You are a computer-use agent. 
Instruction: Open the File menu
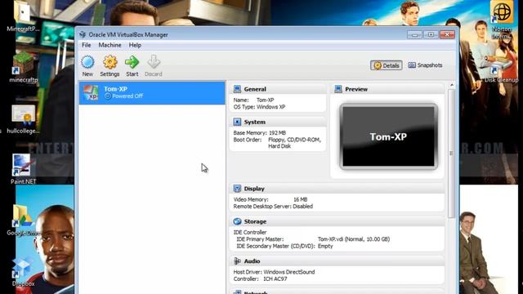click(87, 45)
